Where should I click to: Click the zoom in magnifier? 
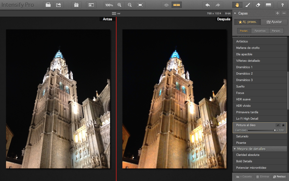(119, 5)
